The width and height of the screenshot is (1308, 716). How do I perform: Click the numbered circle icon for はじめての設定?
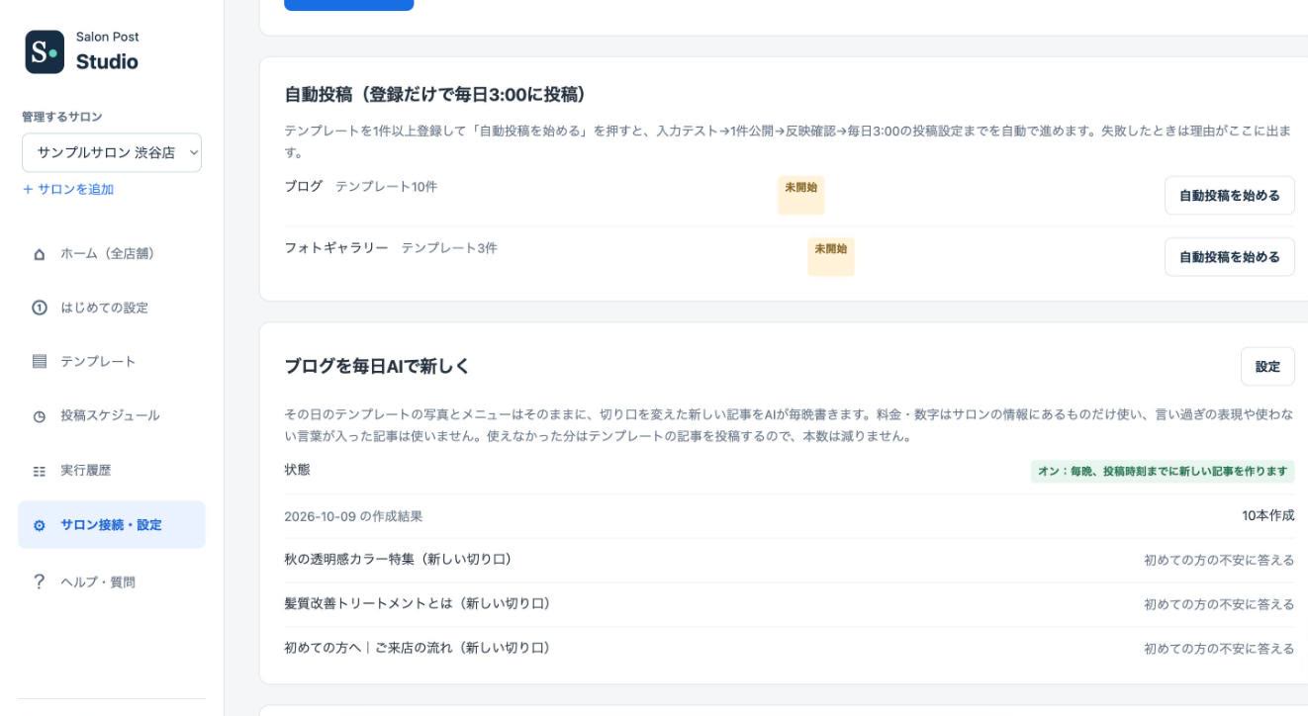coord(40,308)
